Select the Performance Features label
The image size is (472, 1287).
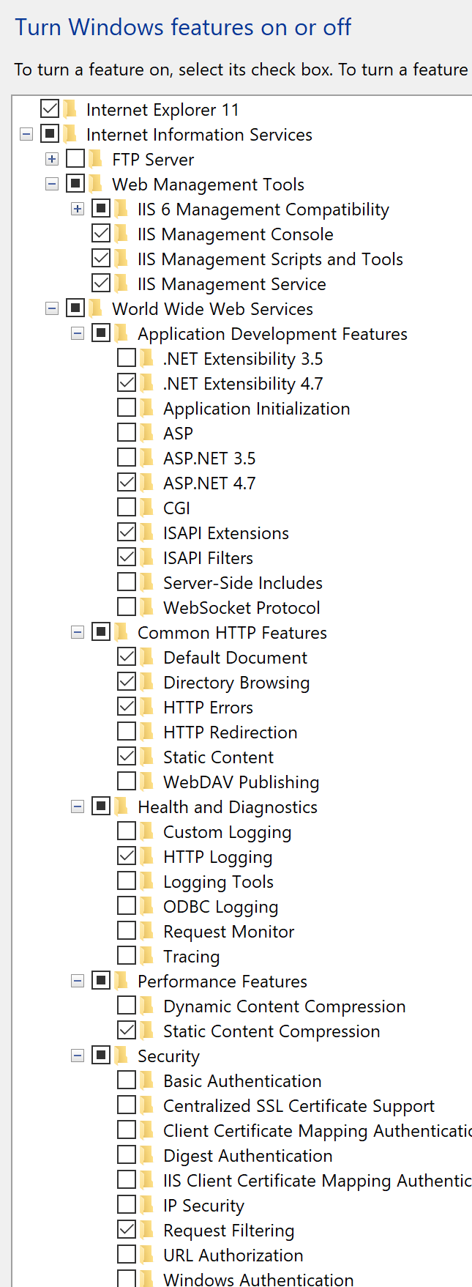coord(222,982)
